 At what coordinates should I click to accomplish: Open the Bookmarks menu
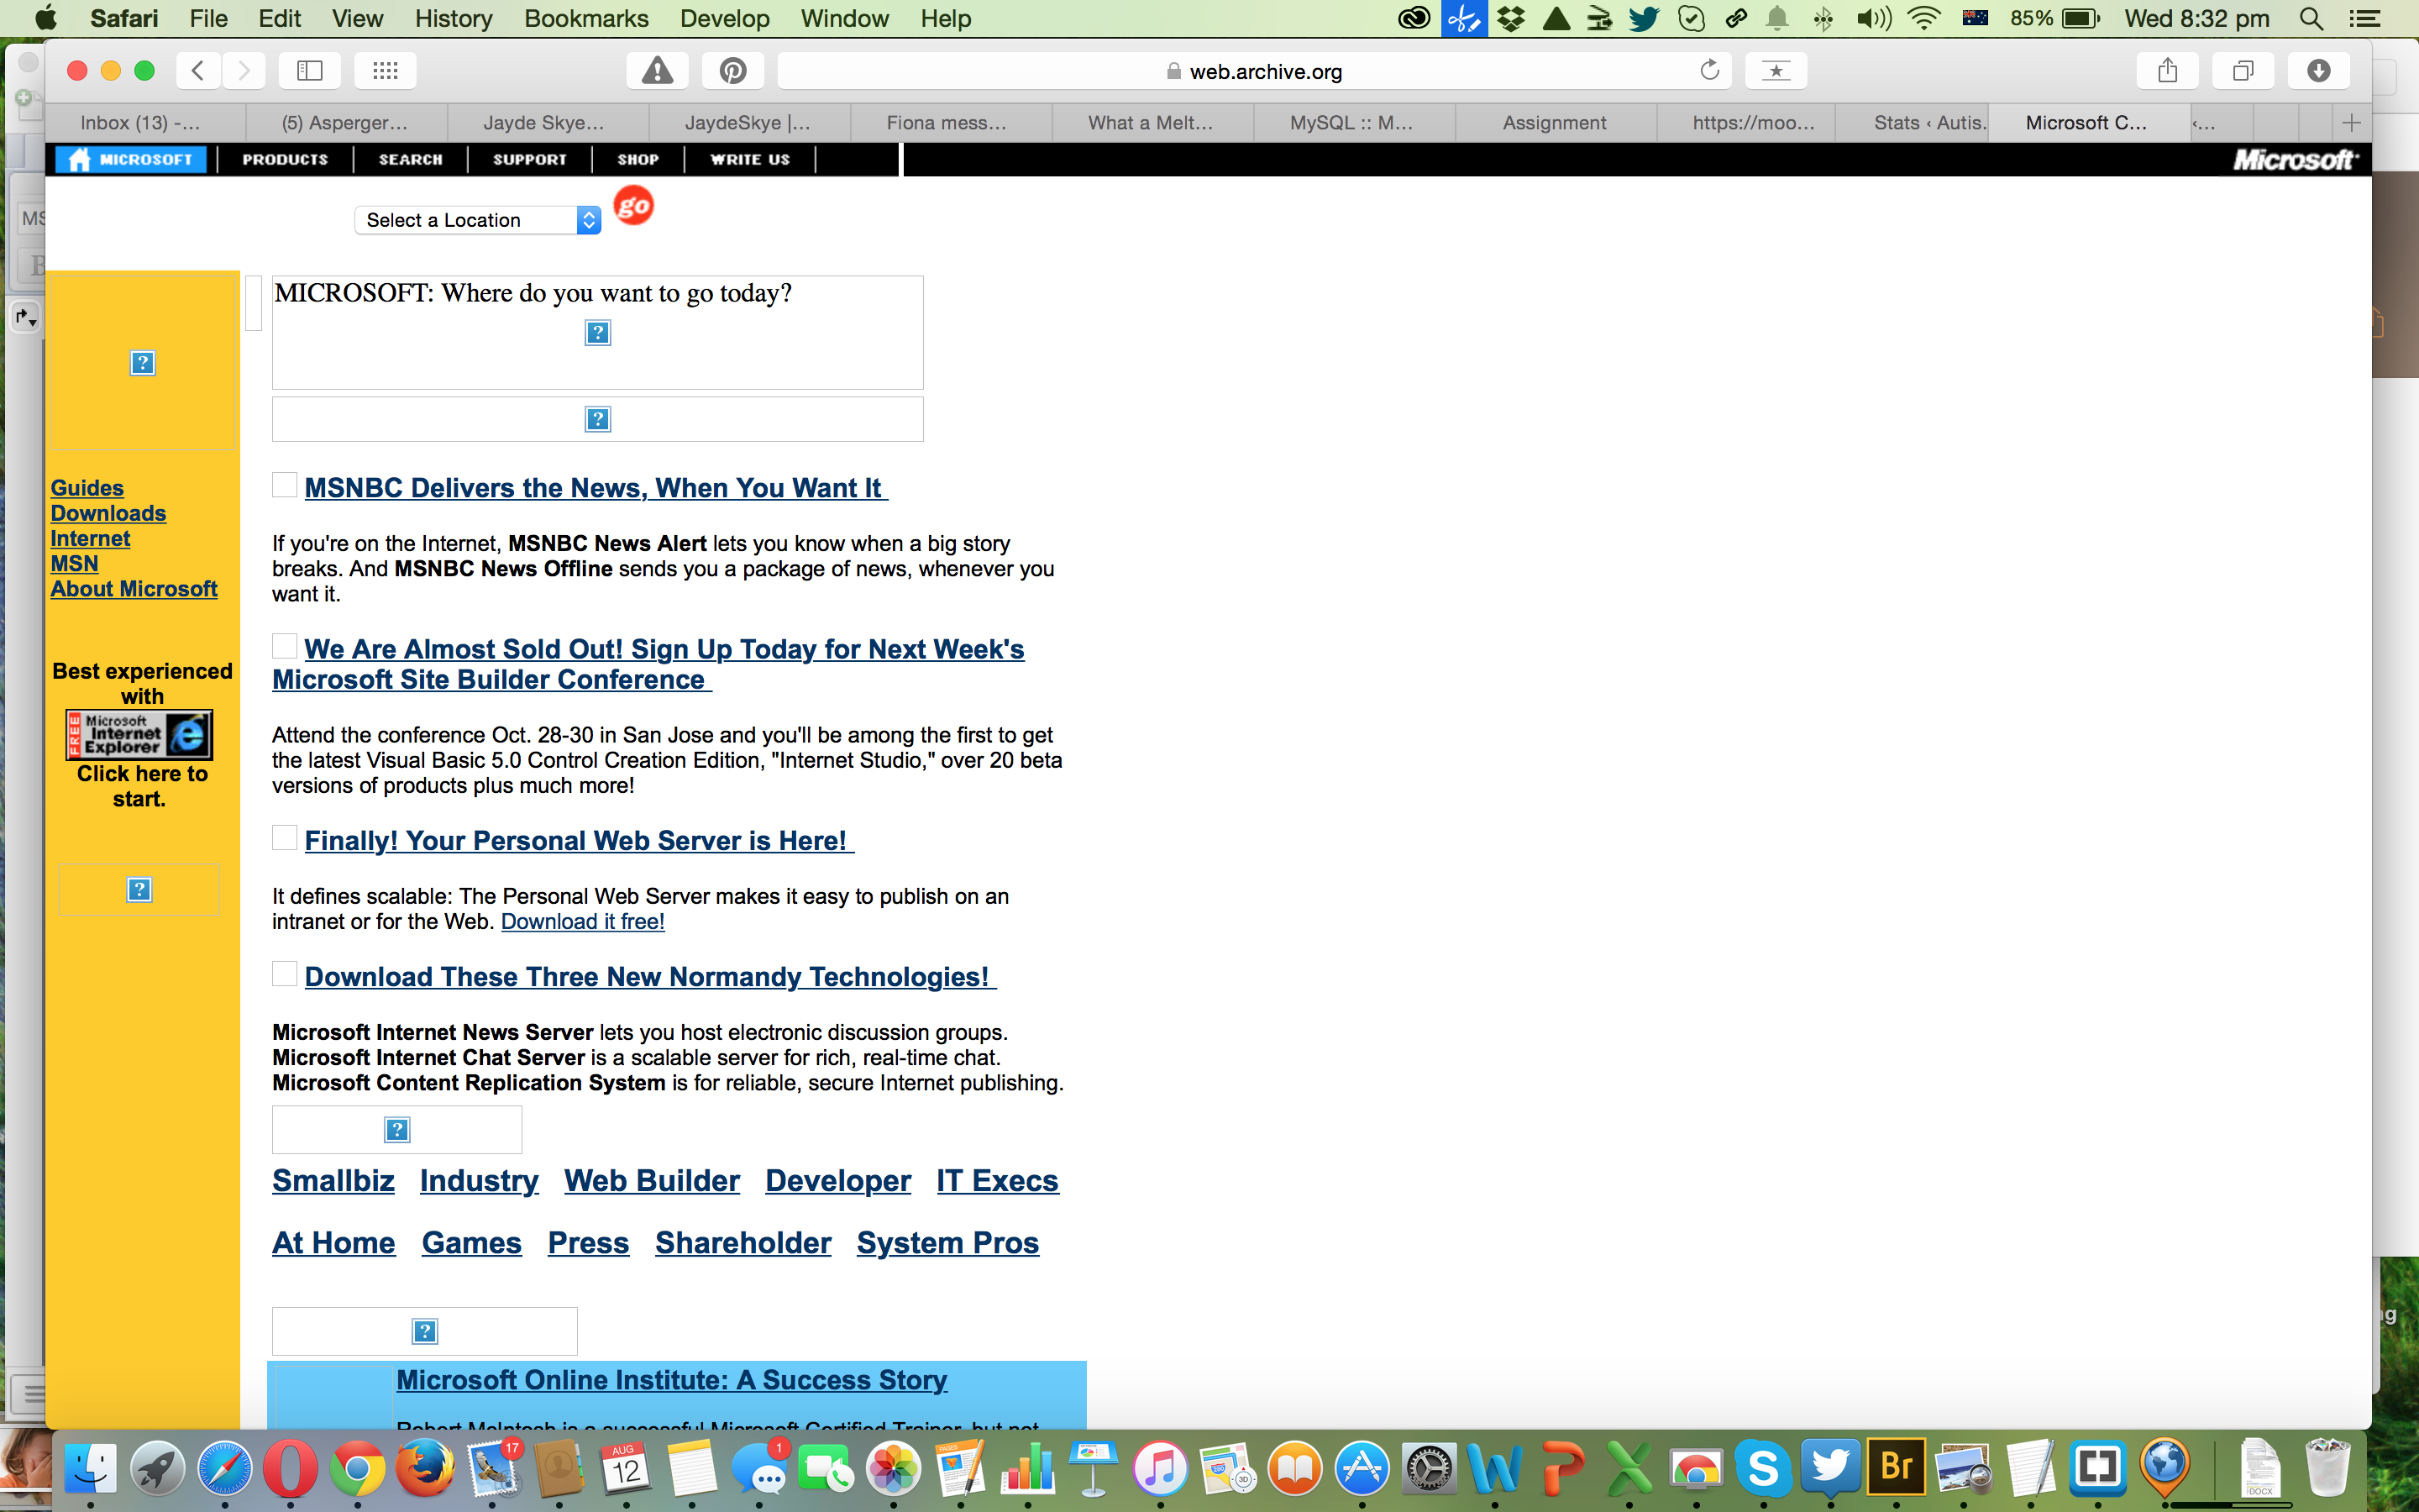pos(585,18)
